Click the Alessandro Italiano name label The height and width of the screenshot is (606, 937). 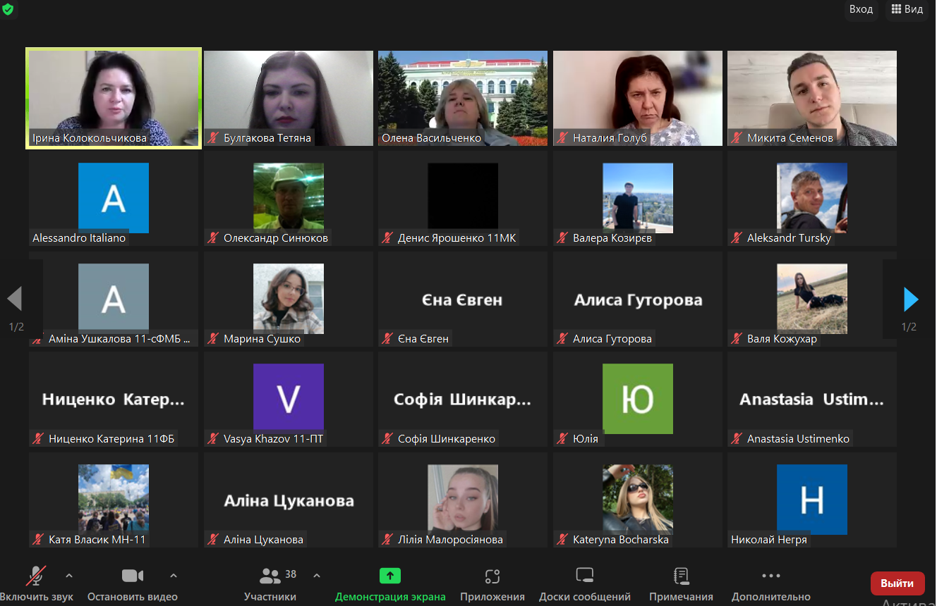[79, 238]
